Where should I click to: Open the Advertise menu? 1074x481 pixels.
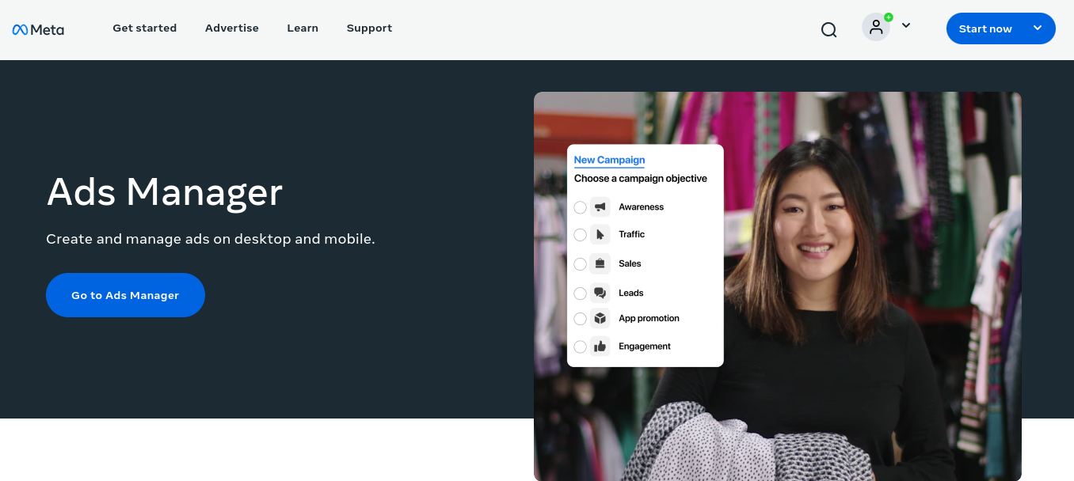[x=232, y=28]
